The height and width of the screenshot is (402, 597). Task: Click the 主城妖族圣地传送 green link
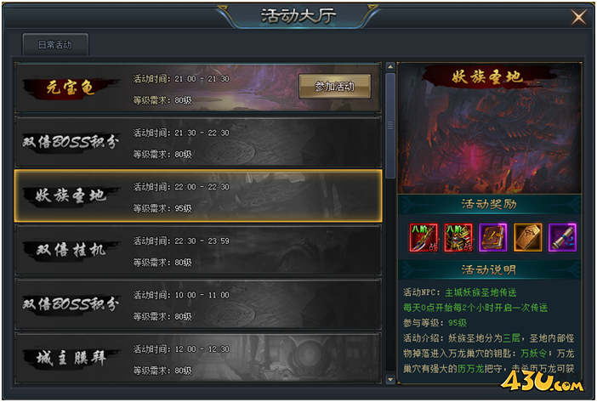[x=480, y=292]
